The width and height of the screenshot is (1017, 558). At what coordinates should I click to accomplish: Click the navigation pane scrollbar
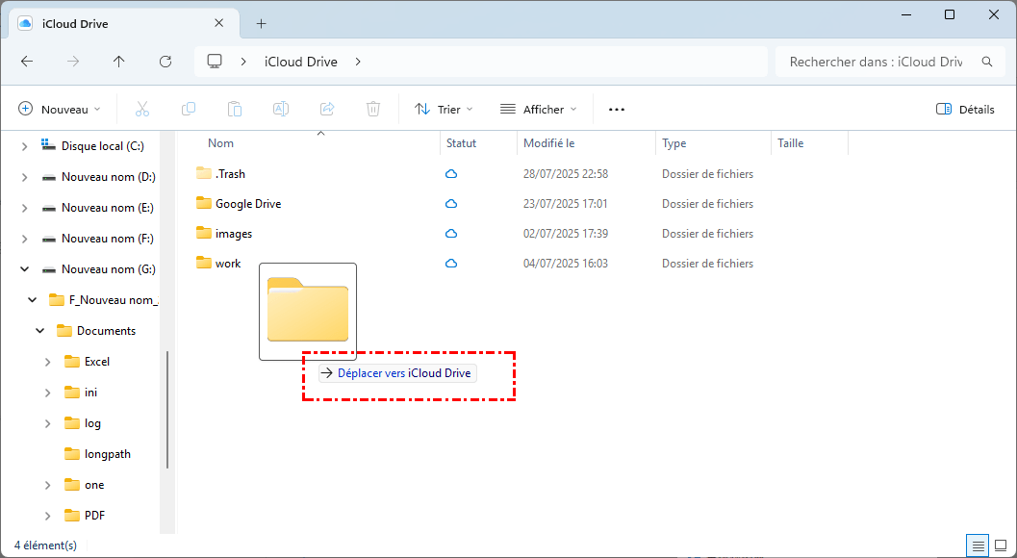pos(168,410)
